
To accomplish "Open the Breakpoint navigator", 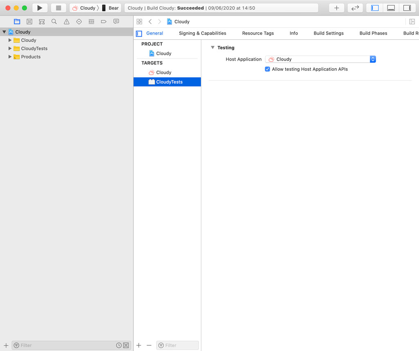I will 104,22.
